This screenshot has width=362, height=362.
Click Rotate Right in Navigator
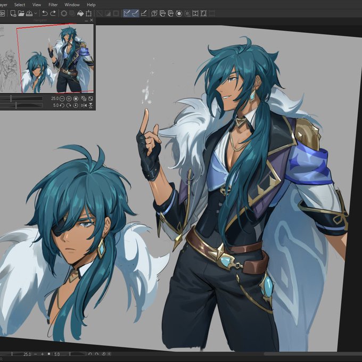[x=69, y=105]
